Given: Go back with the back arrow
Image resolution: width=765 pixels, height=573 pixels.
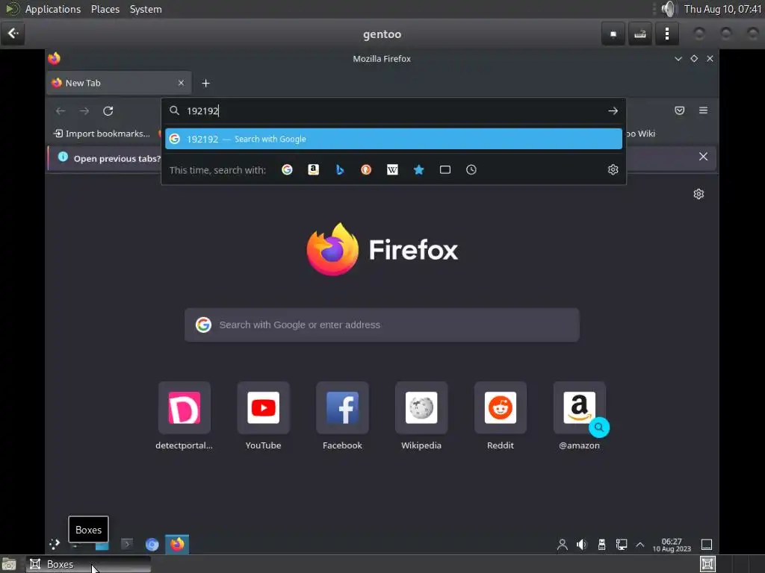Looking at the screenshot, I should [x=61, y=111].
